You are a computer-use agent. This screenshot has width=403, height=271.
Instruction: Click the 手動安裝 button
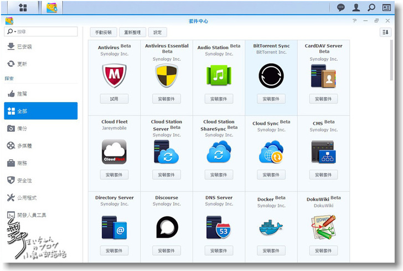tap(103, 32)
